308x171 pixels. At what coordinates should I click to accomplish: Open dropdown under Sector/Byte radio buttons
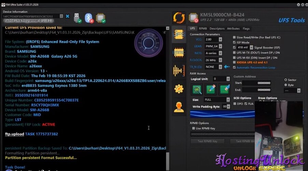click(299, 91)
